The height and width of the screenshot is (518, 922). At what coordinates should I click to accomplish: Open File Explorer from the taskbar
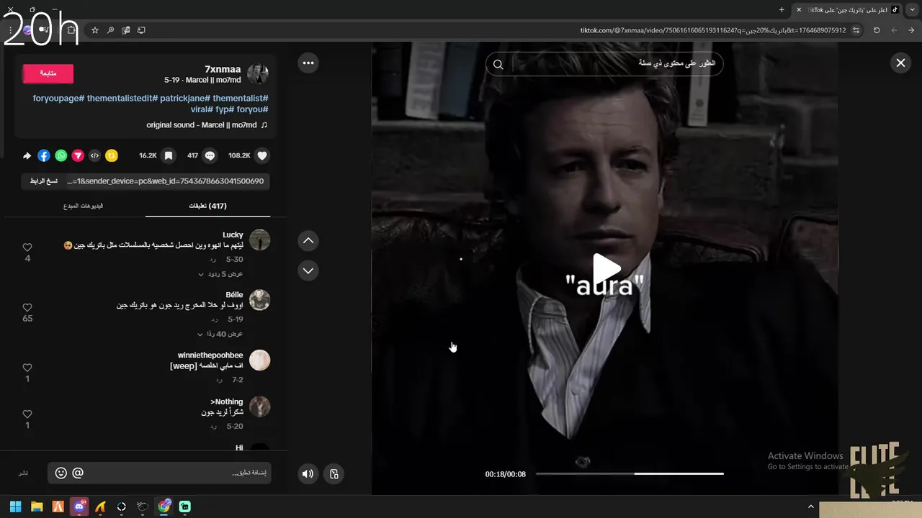point(37,506)
